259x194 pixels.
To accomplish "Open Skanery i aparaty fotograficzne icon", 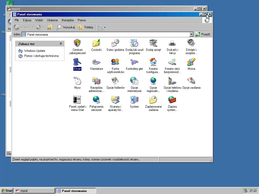I will pos(115,100).
